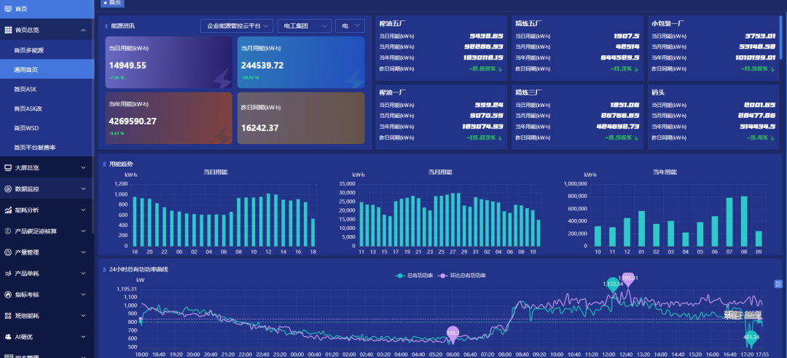The height and width of the screenshot is (358, 787).
Task: Click the 27 bar in 当月用能 chart
Action: coord(453,220)
